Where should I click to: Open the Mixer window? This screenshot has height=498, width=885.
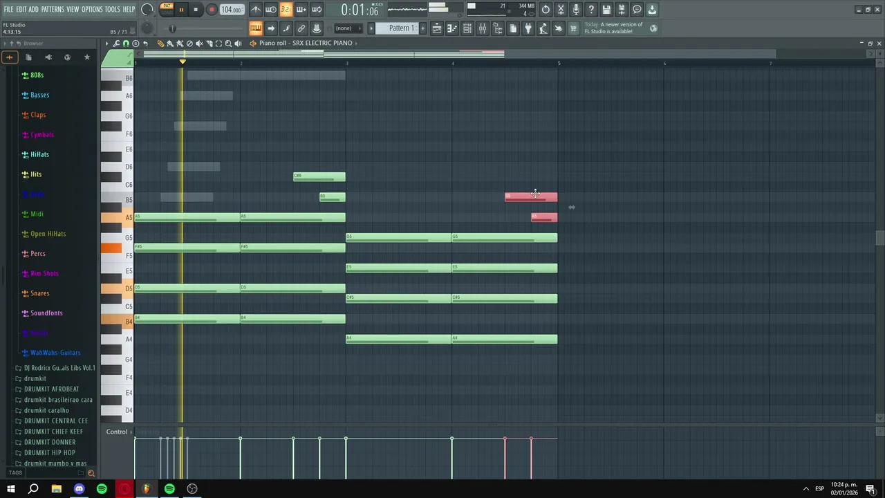pos(483,28)
